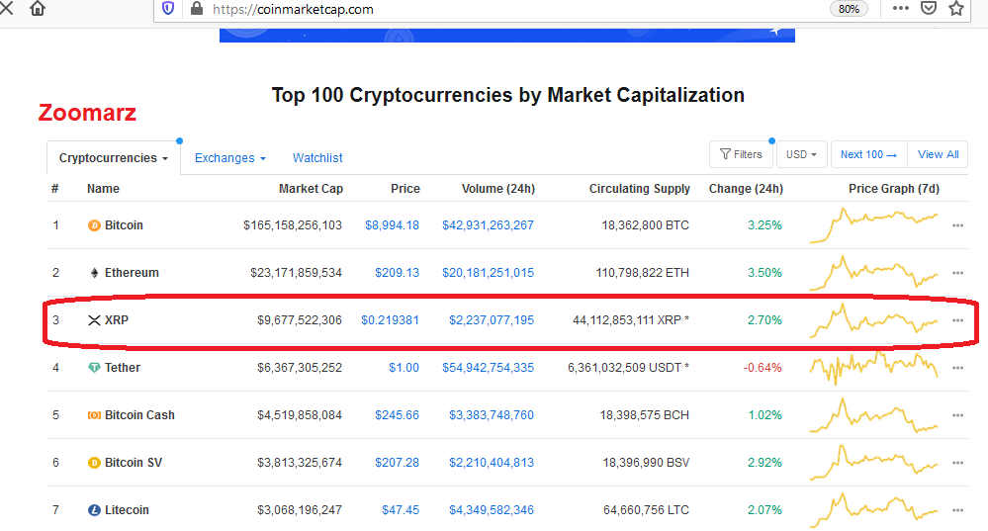
Task: Bookmark this page with the star icon
Action: pyautogui.click(x=956, y=8)
